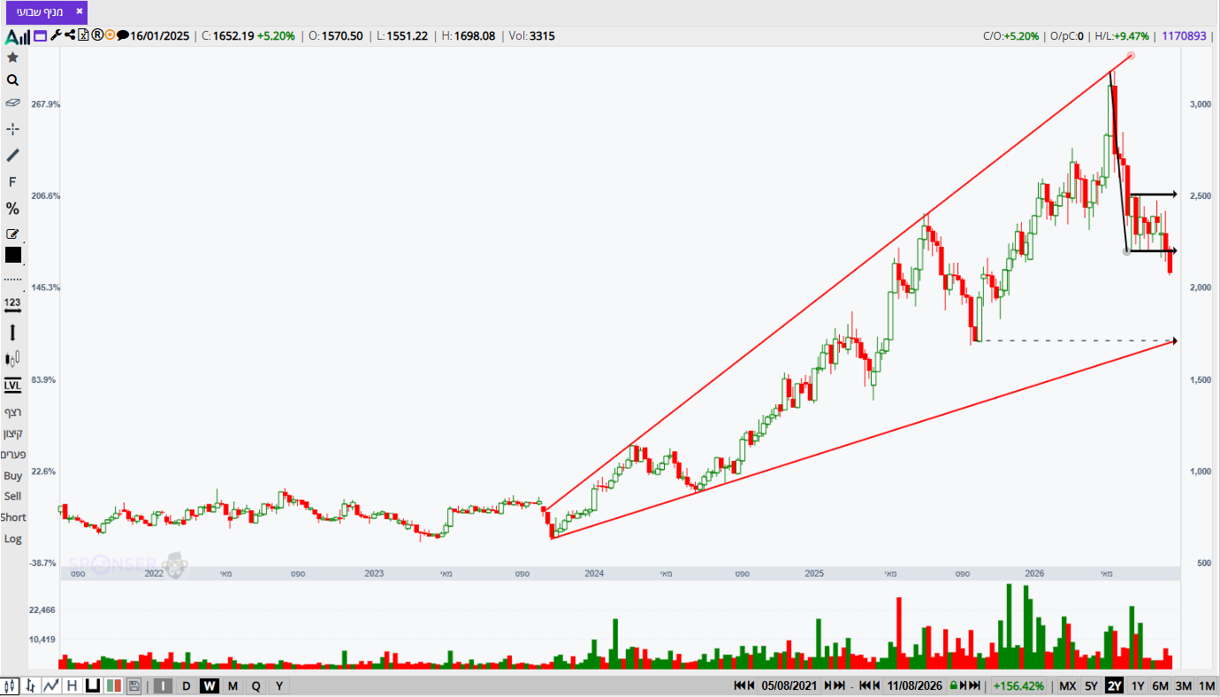Choose the Fibonacci F tool
The image size is (1220, 697).
point(12,182)
